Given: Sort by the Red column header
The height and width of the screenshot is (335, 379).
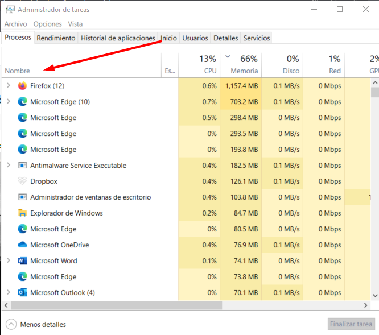Looking at the screenshot, I should coord(324,65).
